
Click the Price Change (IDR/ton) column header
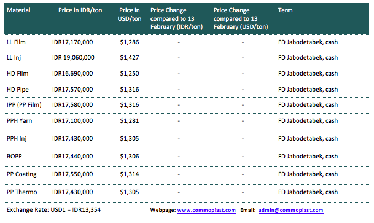tap(176, 18)
